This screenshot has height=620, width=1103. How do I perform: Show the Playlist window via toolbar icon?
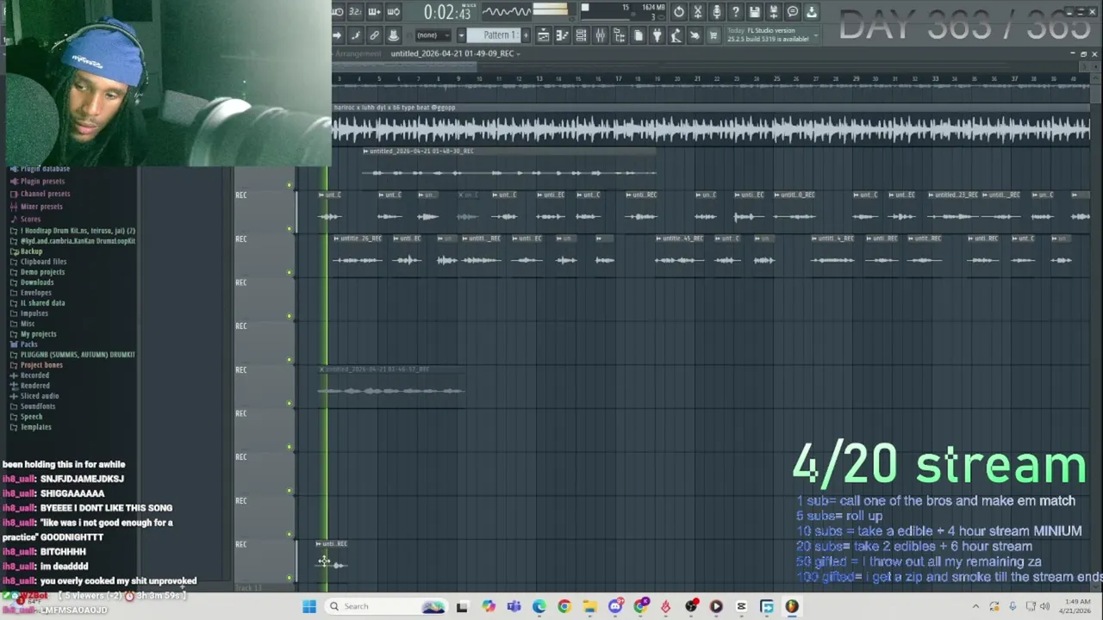[x=544, y=35]
